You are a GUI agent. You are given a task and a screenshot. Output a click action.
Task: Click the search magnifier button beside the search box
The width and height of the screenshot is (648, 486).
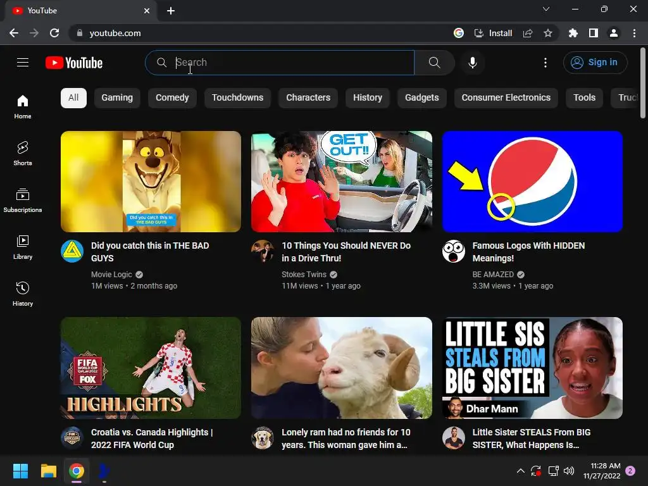[x=434, y=63]
